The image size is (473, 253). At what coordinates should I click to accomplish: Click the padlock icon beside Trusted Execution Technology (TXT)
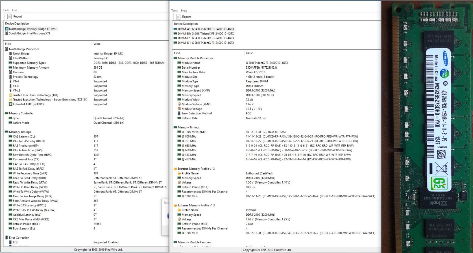click(x=10, y=95)
